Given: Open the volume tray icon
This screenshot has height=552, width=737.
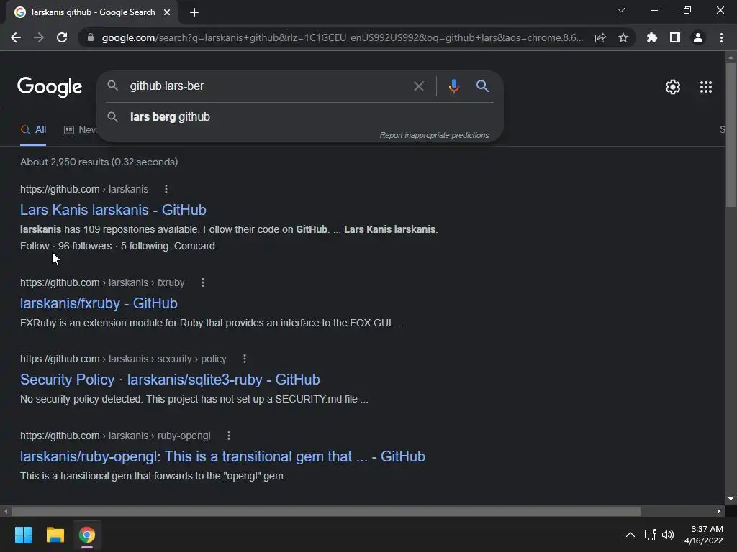Looking at the screenshot, I should [667, 535].
